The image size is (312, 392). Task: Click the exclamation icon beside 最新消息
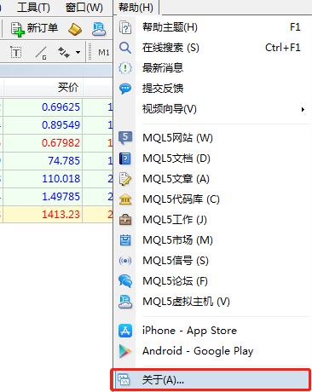(x=125, y=68)
